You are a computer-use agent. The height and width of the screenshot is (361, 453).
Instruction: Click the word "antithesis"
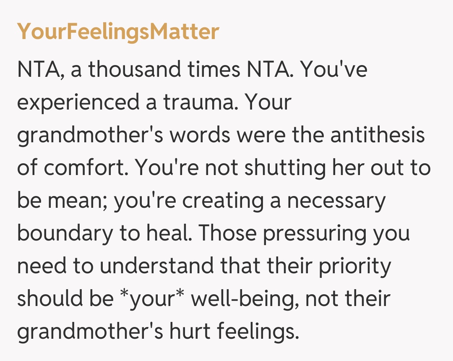pos(377,134)
